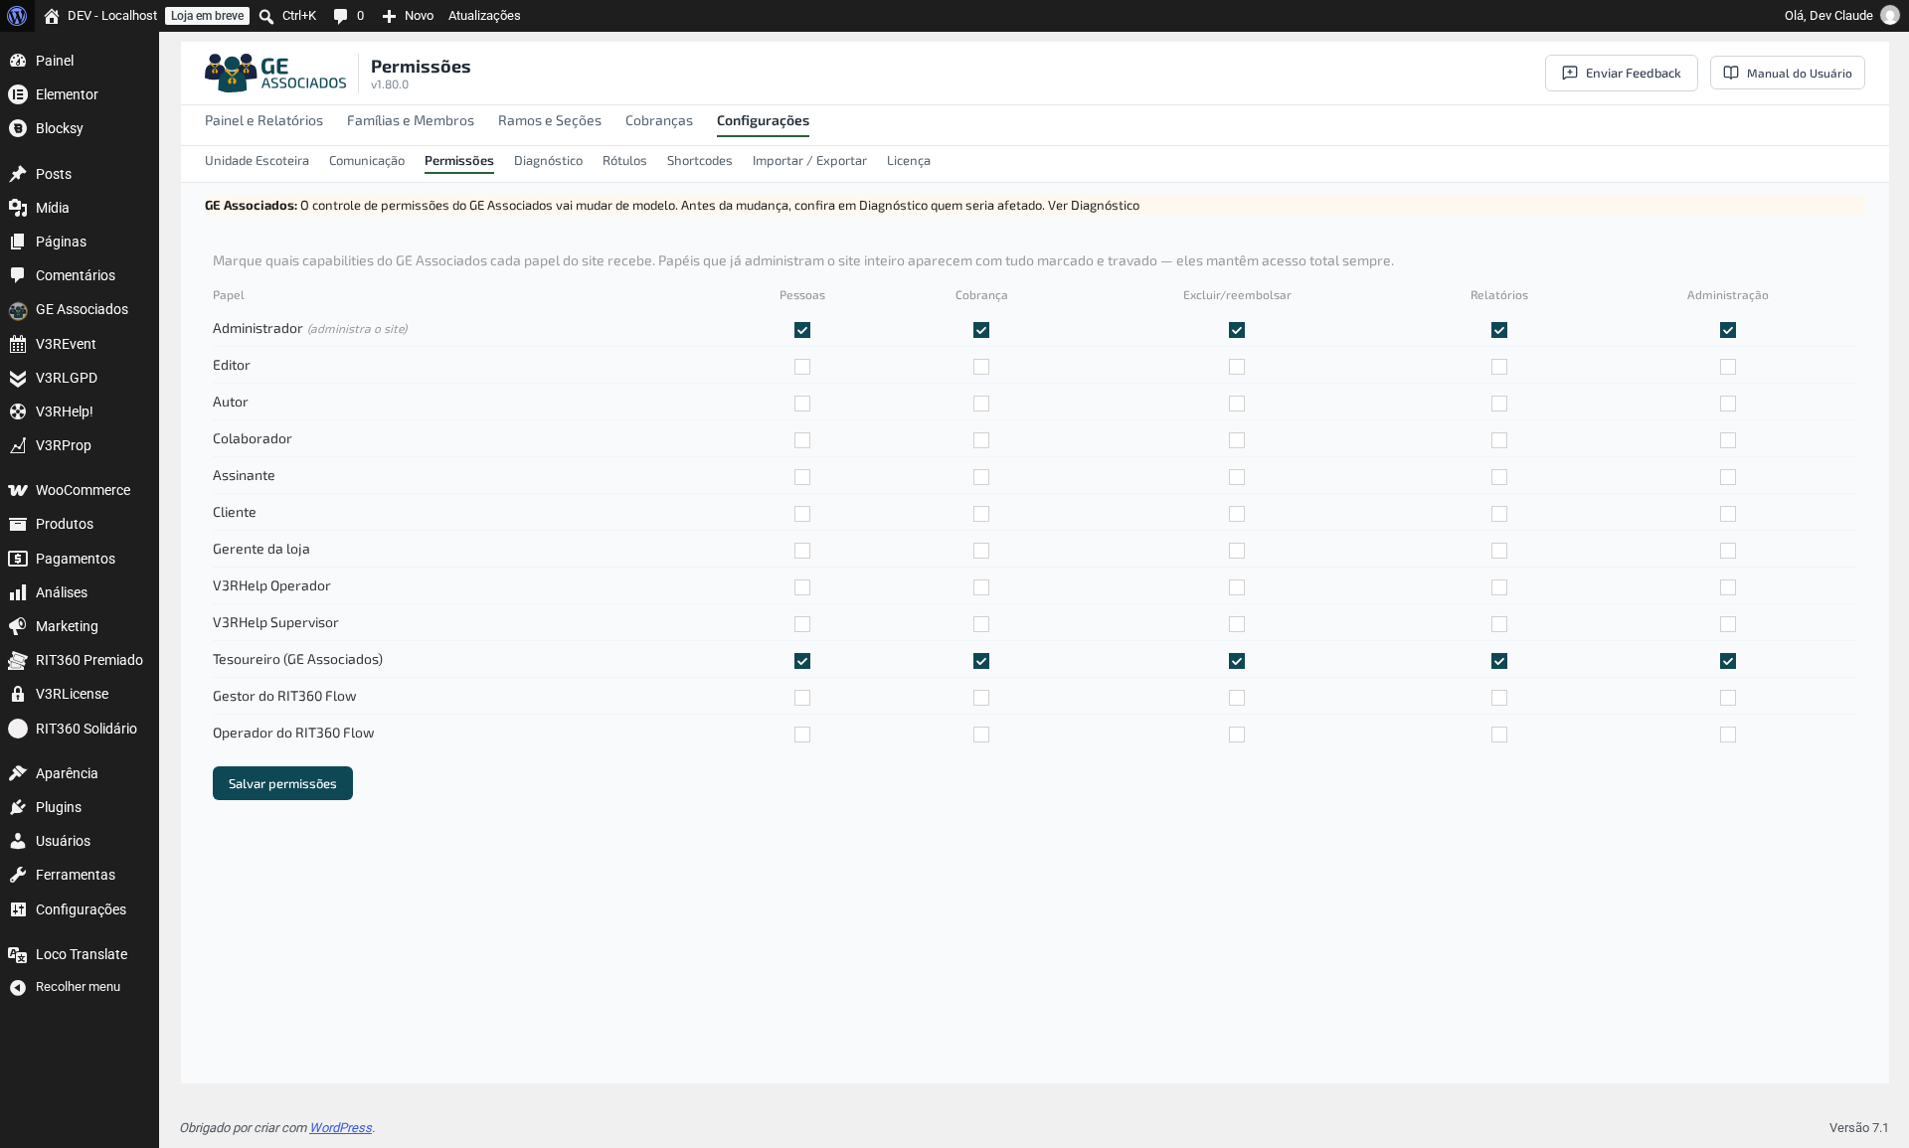The width and height of the screenshot is (1909, 1148).
Task: Open the Olá, Dev Claude user menu
Action: coord(1840,16)
